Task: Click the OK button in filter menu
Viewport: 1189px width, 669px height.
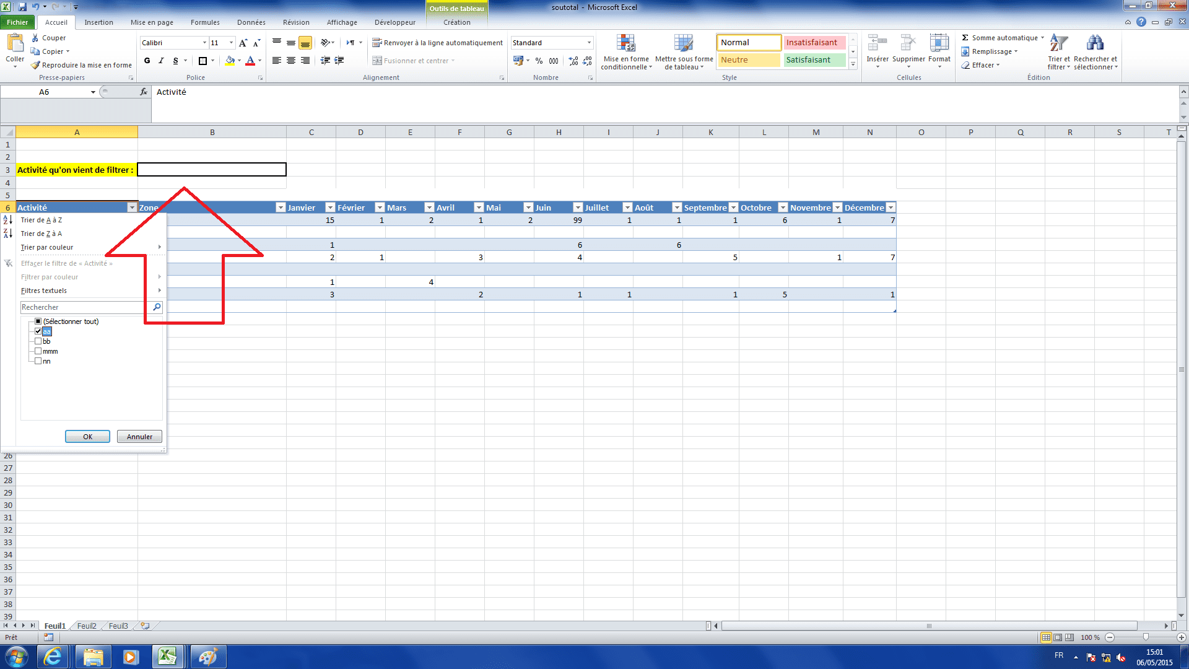Action: click(x=87, y=437)
